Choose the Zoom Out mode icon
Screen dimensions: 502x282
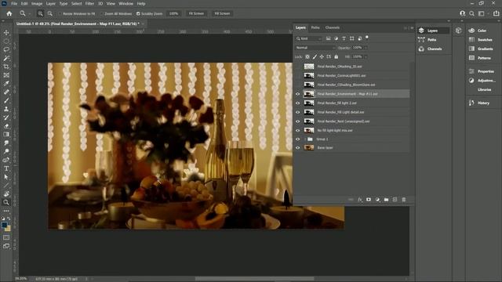coord(50,13)
